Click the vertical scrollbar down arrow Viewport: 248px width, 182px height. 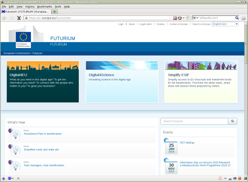click(246, 174)
